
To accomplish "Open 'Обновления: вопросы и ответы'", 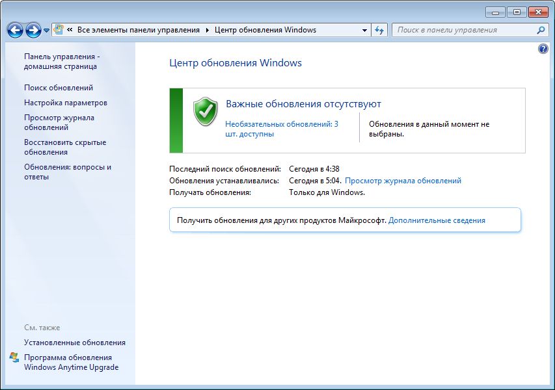I will [68, 172].
